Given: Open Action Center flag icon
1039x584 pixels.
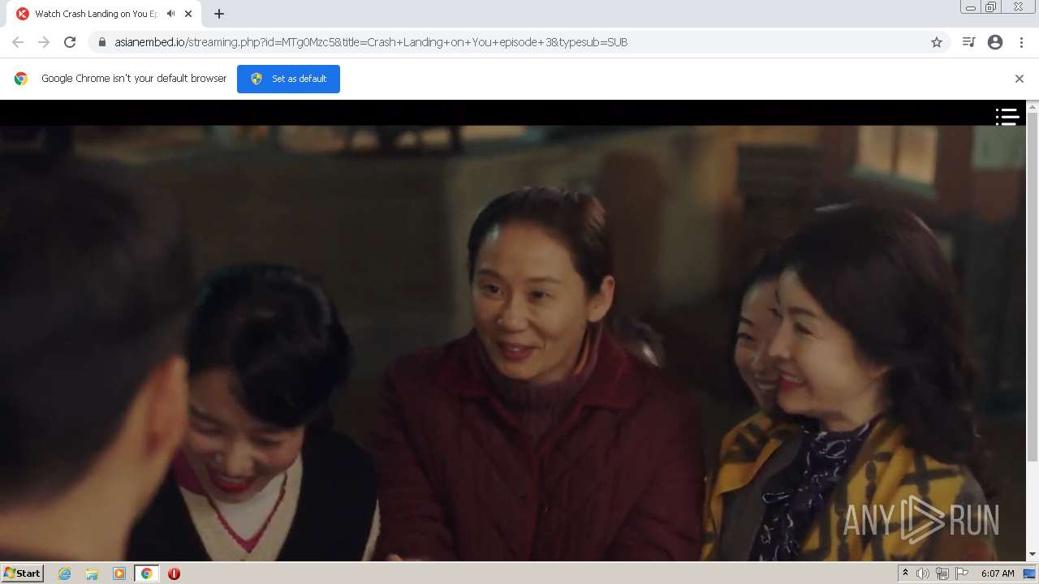Looking at the screenshot, I should [962, 573].
